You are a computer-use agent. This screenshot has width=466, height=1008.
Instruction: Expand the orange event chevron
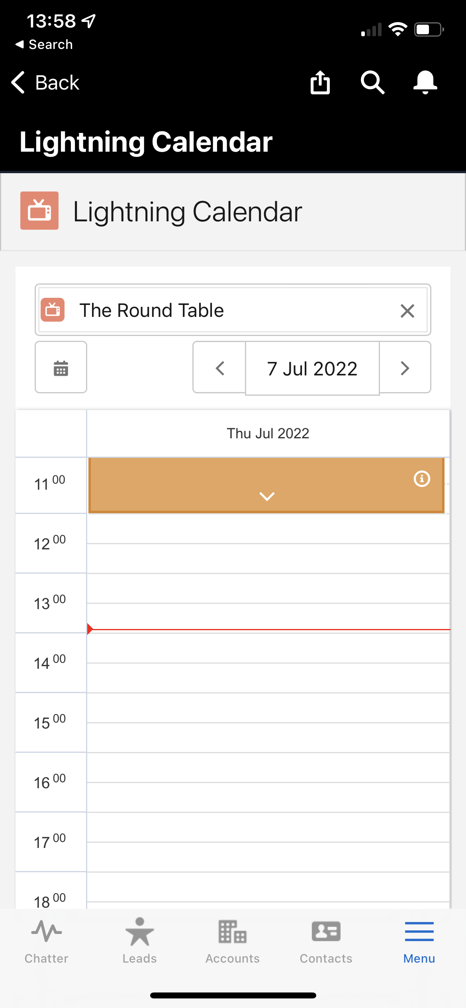tap(267, 496)
